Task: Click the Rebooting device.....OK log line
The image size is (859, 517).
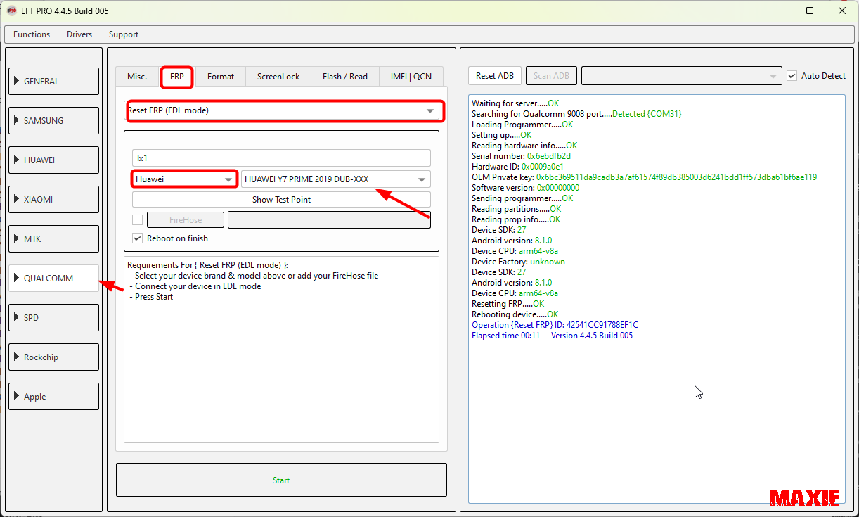Action: pyautogui.click(x=515, y=314)
